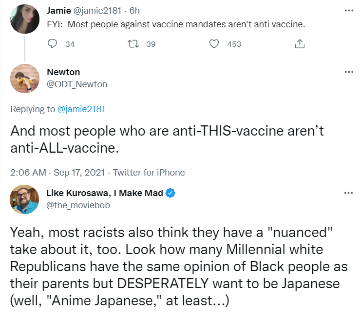Click the Newton display name

pyautogui.click(x=63, y=72)
